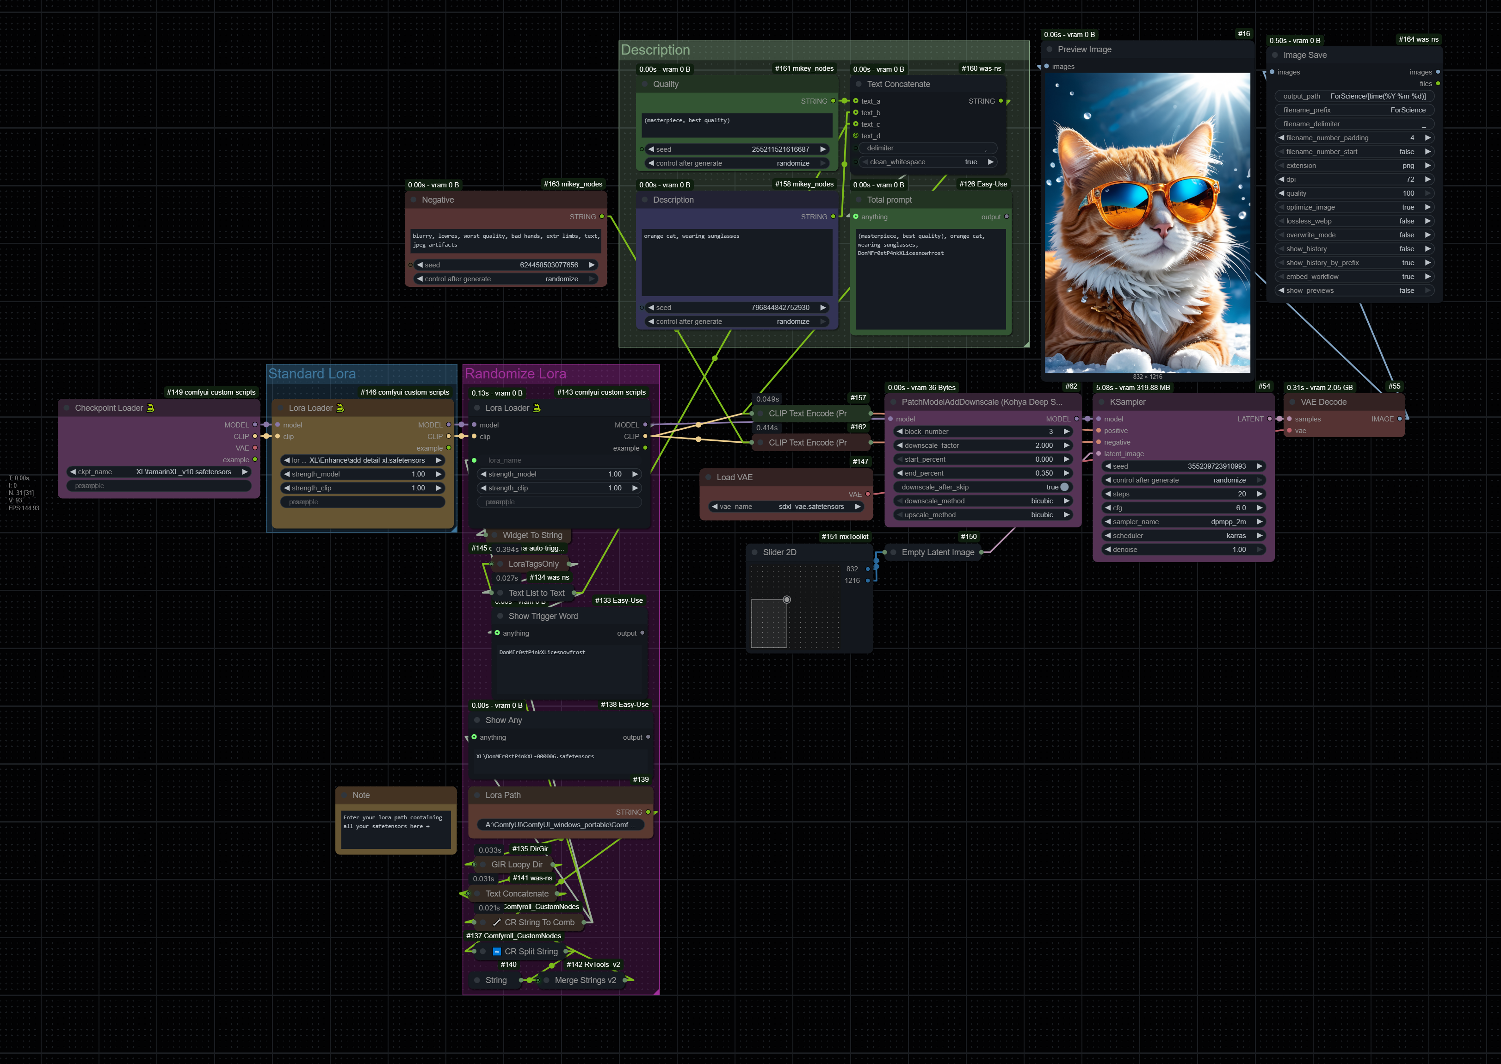
Task: Click the collapse dot on the Slider 2D node
Action: click(754, 552)
